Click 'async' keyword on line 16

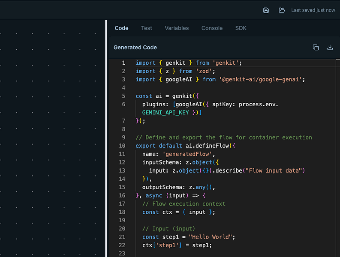coord(154,196)
